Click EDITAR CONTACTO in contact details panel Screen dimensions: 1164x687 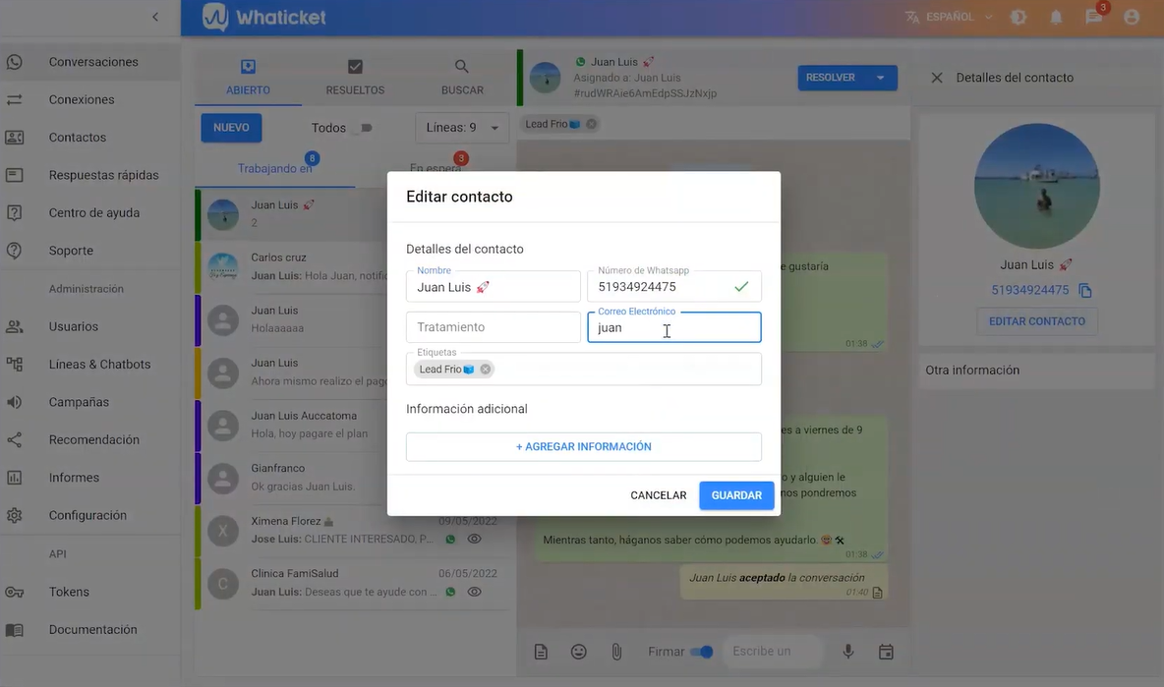click(1037, 321)
